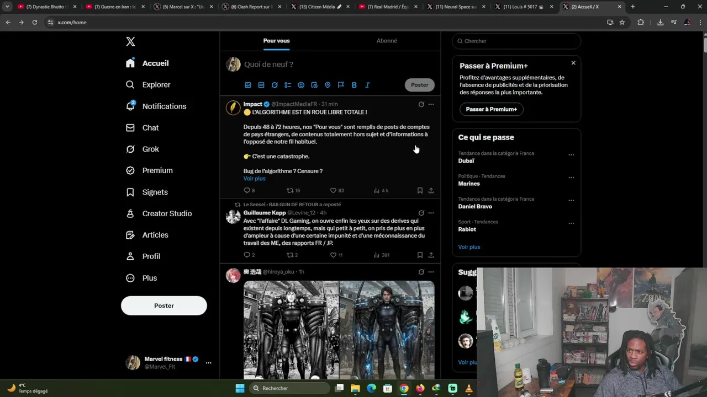Open Windows Start menu
This screenshot has width=707, height=397.
coord(240,388)
